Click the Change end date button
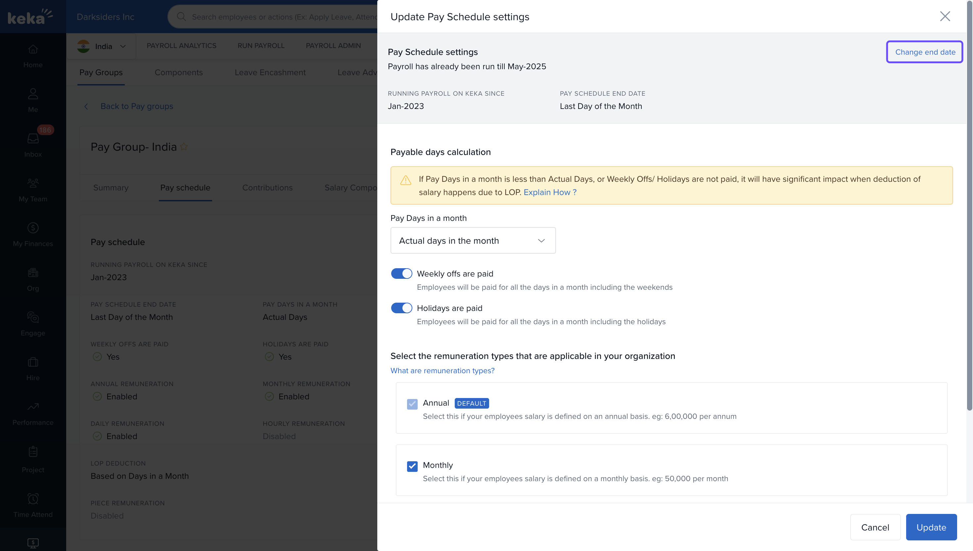Viewport: 973px width, 551px height. pyautogui.click(x=925, y=52)
